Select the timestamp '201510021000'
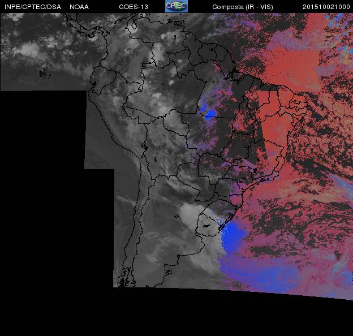The image size is (353, 336). click(326, 7)
